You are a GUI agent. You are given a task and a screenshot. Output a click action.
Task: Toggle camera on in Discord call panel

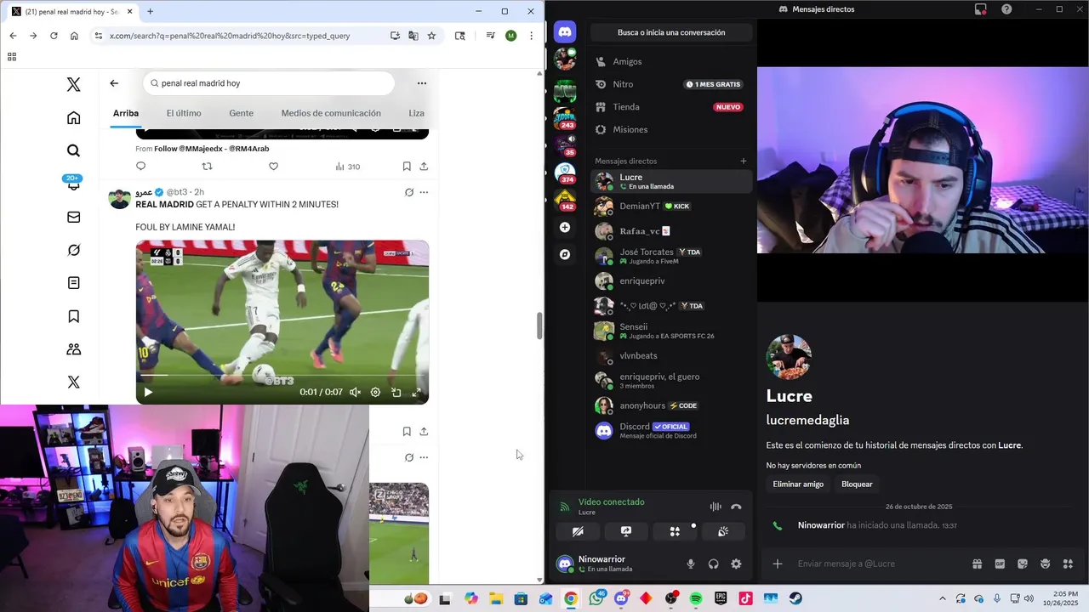click(578, 531)
